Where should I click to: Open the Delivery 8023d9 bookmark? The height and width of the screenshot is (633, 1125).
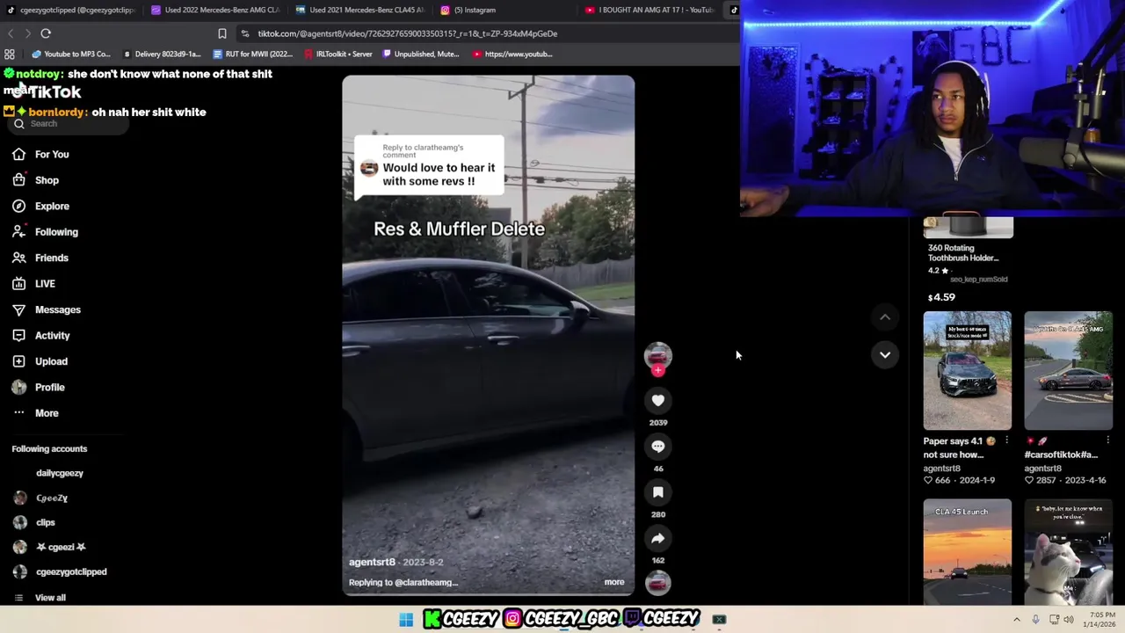tap(163, 54)
